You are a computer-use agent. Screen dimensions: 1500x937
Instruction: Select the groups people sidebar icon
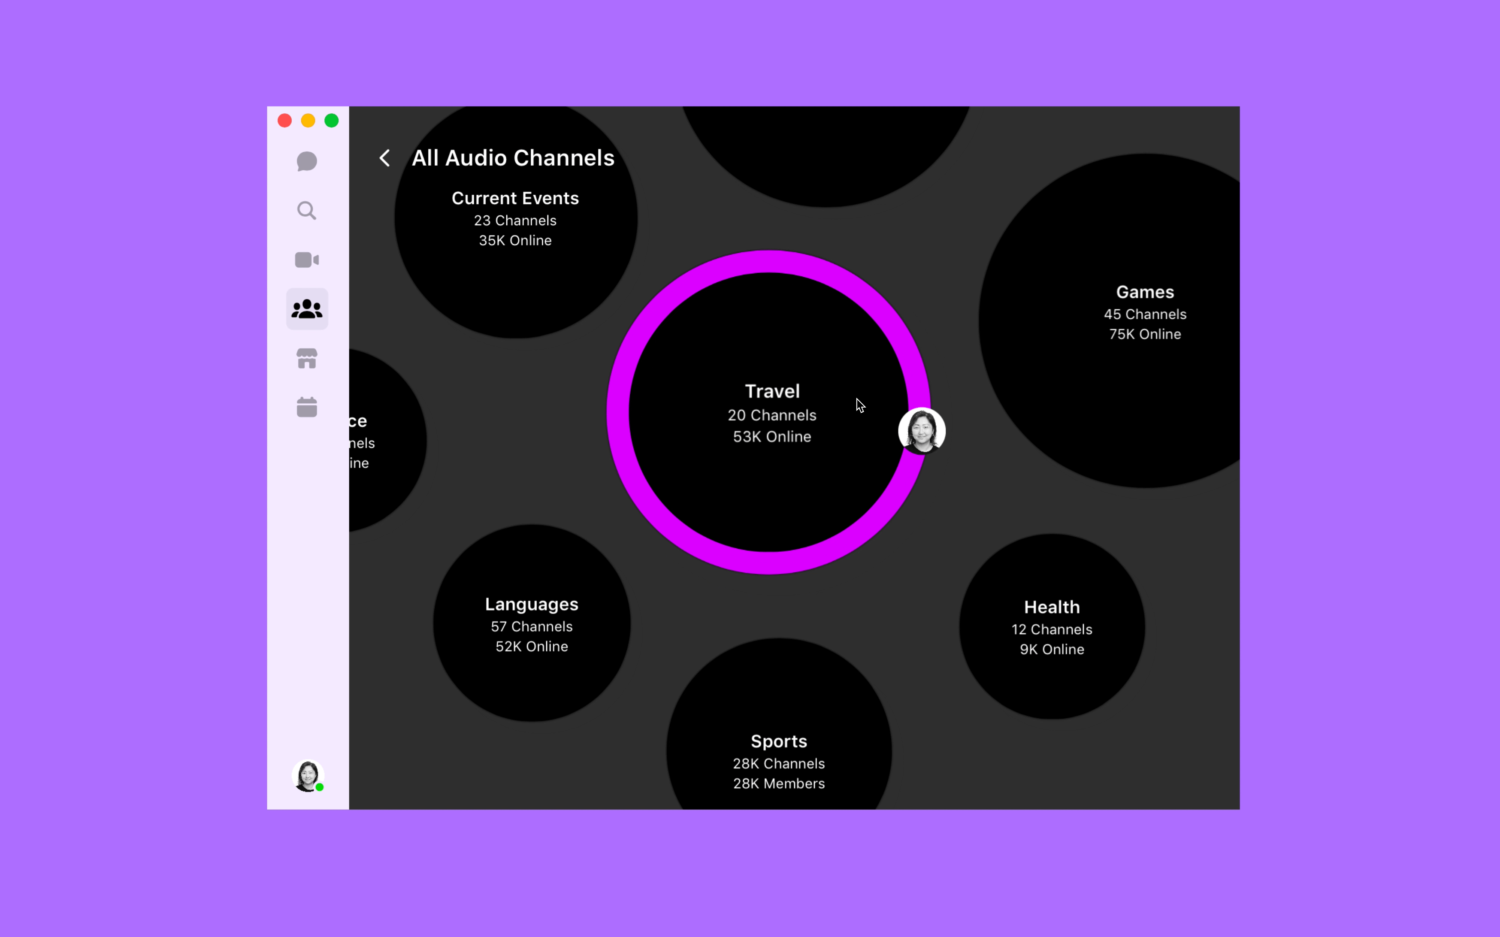(x=307, y=308)
